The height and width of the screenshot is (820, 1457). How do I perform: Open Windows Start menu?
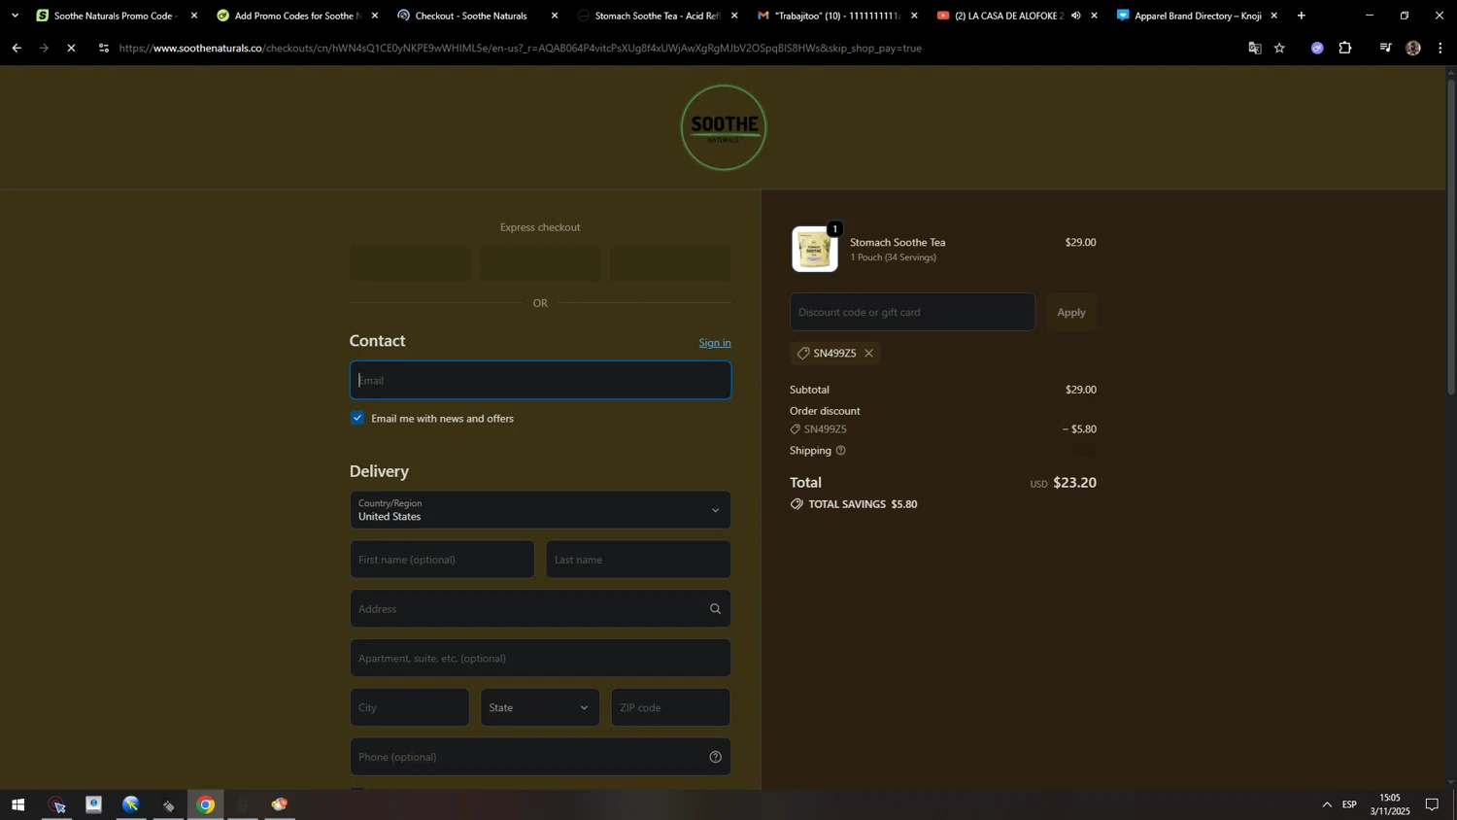pyautogui.click(x=17, y=804)
